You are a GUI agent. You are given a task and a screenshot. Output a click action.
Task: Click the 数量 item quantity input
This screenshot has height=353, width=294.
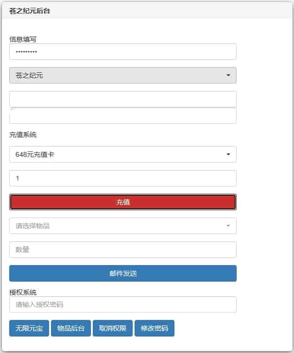click(122, 250)
